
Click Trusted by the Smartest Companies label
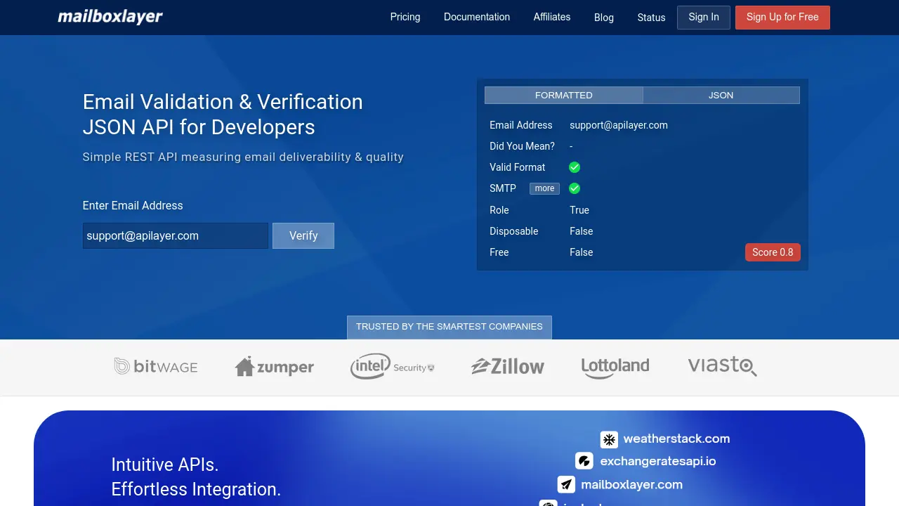(x=449, y=327)
